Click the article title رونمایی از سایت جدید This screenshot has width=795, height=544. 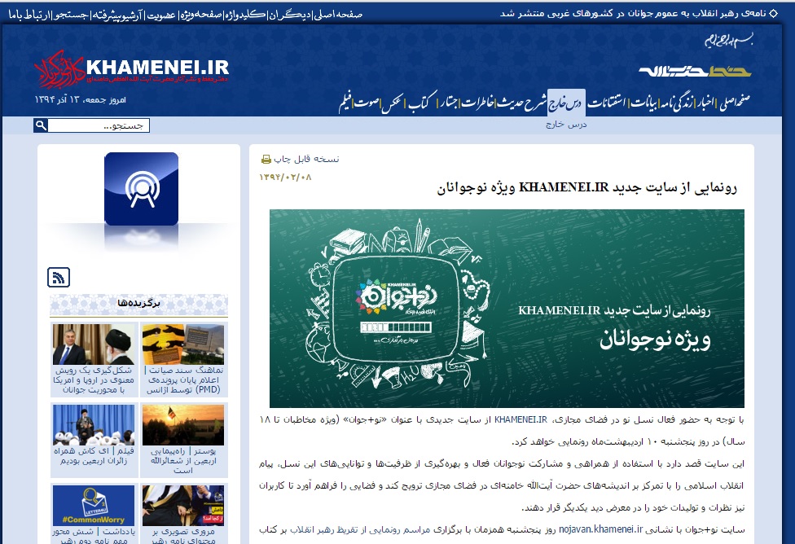586,187
